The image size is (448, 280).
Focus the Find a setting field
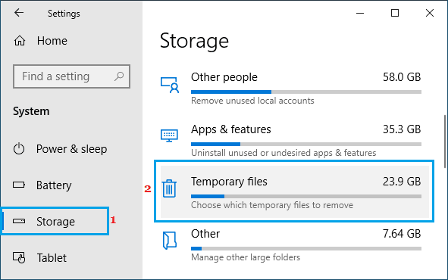coord(71,76)
